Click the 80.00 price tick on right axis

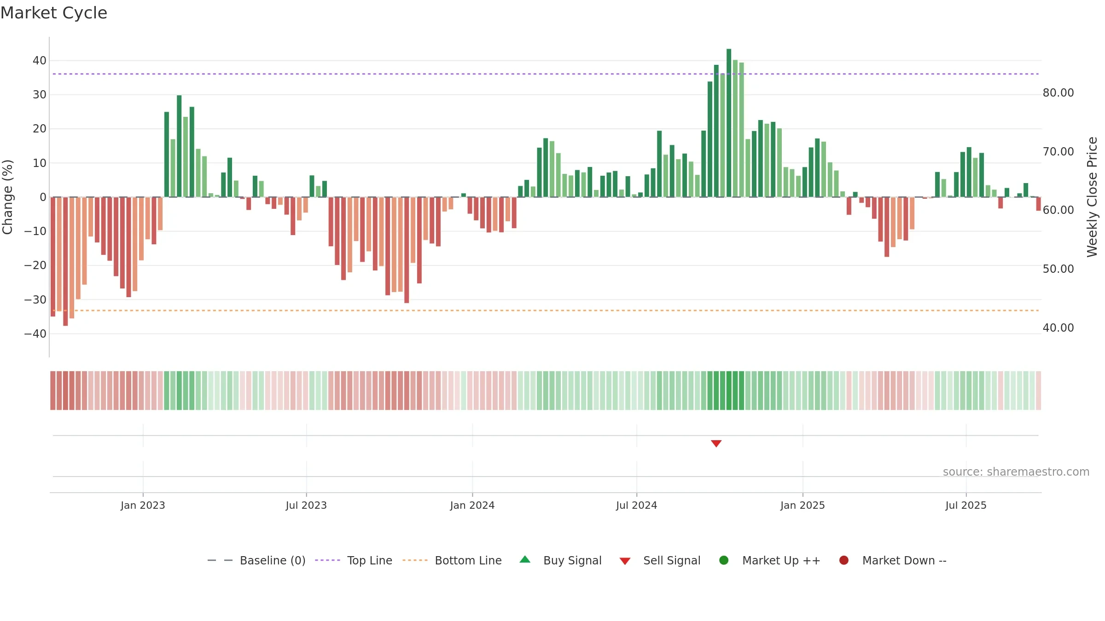click(x=1058, y=93)
